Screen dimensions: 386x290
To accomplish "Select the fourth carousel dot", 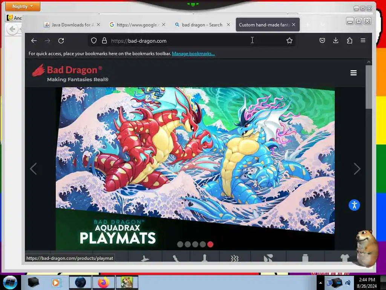I will [x=202, y=244].
